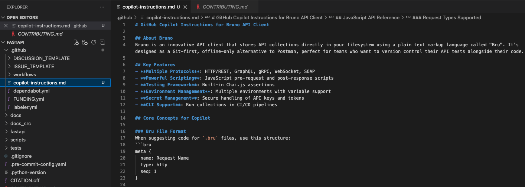Collapse the FASTAPI project section
The width and height of the screenshot is (525, 187).
tap(3, 42)
